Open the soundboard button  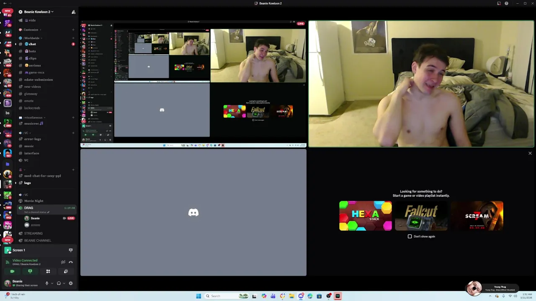coord(66,271)
